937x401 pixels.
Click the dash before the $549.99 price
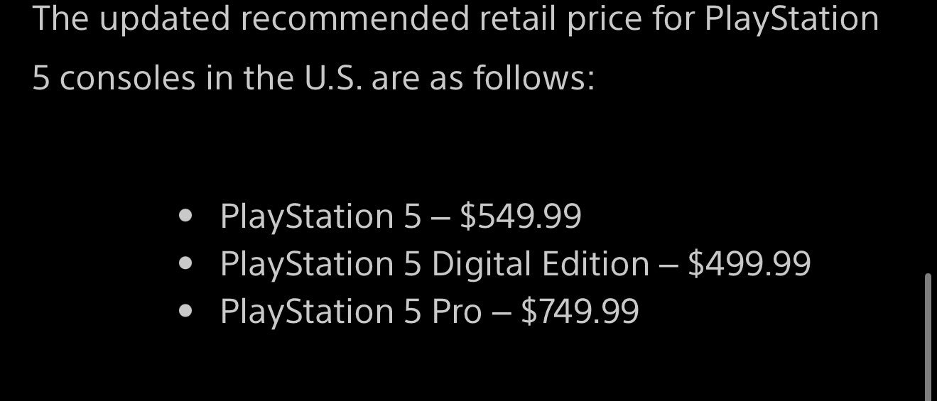pos(440,218)
